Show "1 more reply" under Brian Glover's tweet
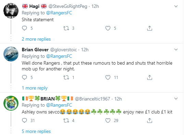This screenshot has height=135, width=184. click(x=35, y=88)
